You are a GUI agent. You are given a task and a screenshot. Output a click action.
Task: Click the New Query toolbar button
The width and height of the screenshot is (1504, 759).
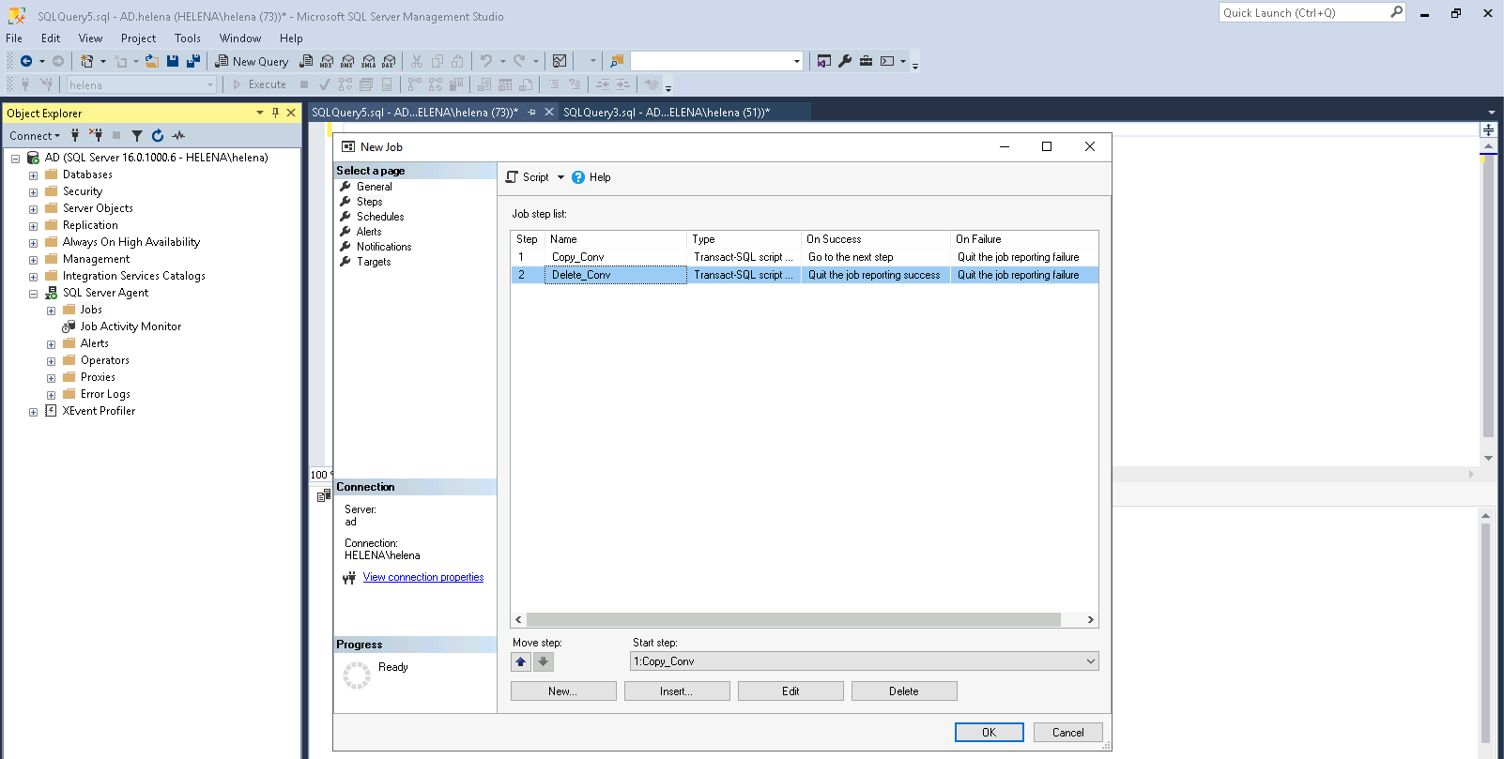pyautogui.click(x=252, y=61)
